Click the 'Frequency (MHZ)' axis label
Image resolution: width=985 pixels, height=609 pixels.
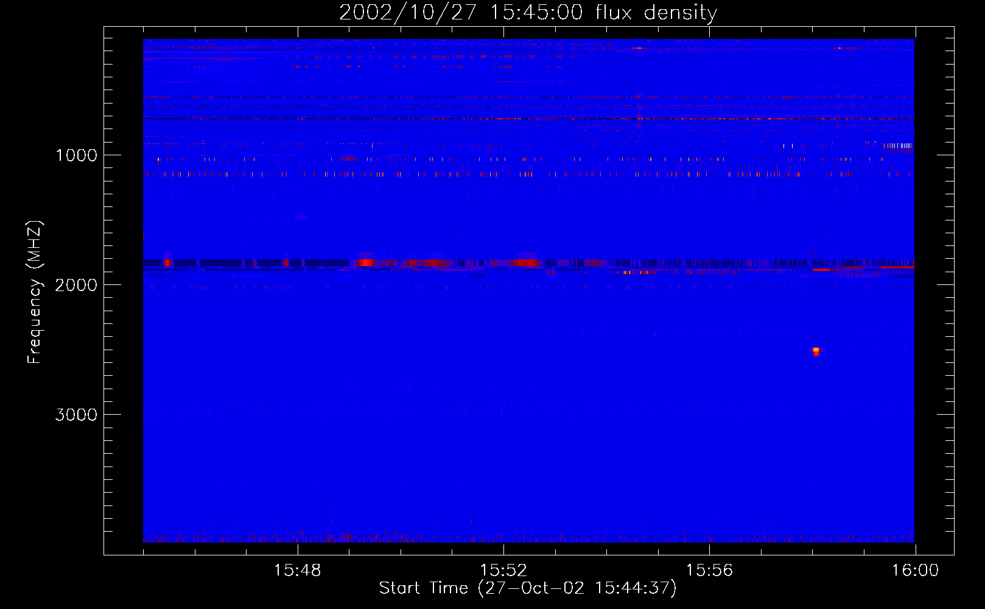tap(35, 292)
